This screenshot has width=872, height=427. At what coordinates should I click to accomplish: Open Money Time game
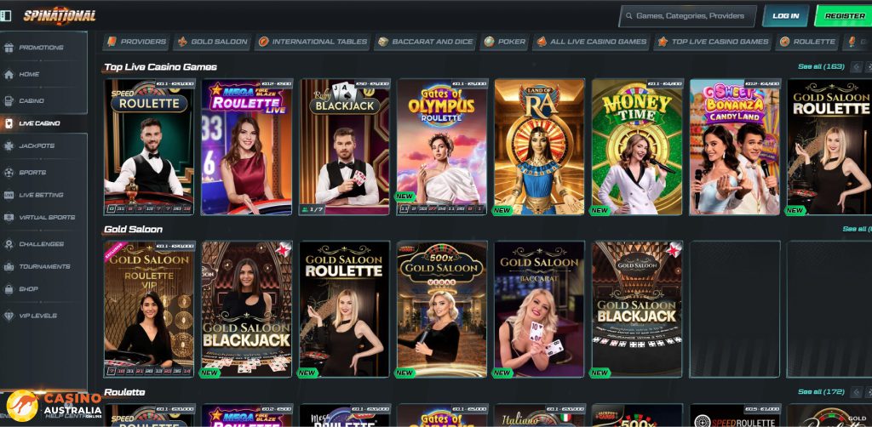637,146
